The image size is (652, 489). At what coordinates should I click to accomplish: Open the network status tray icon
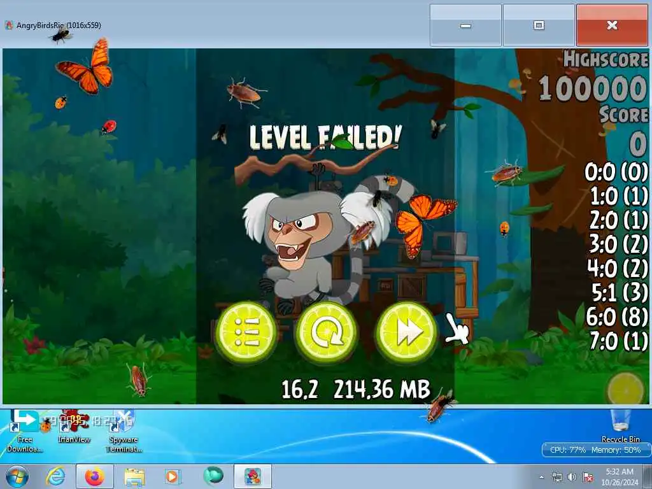tap(556, 477)
